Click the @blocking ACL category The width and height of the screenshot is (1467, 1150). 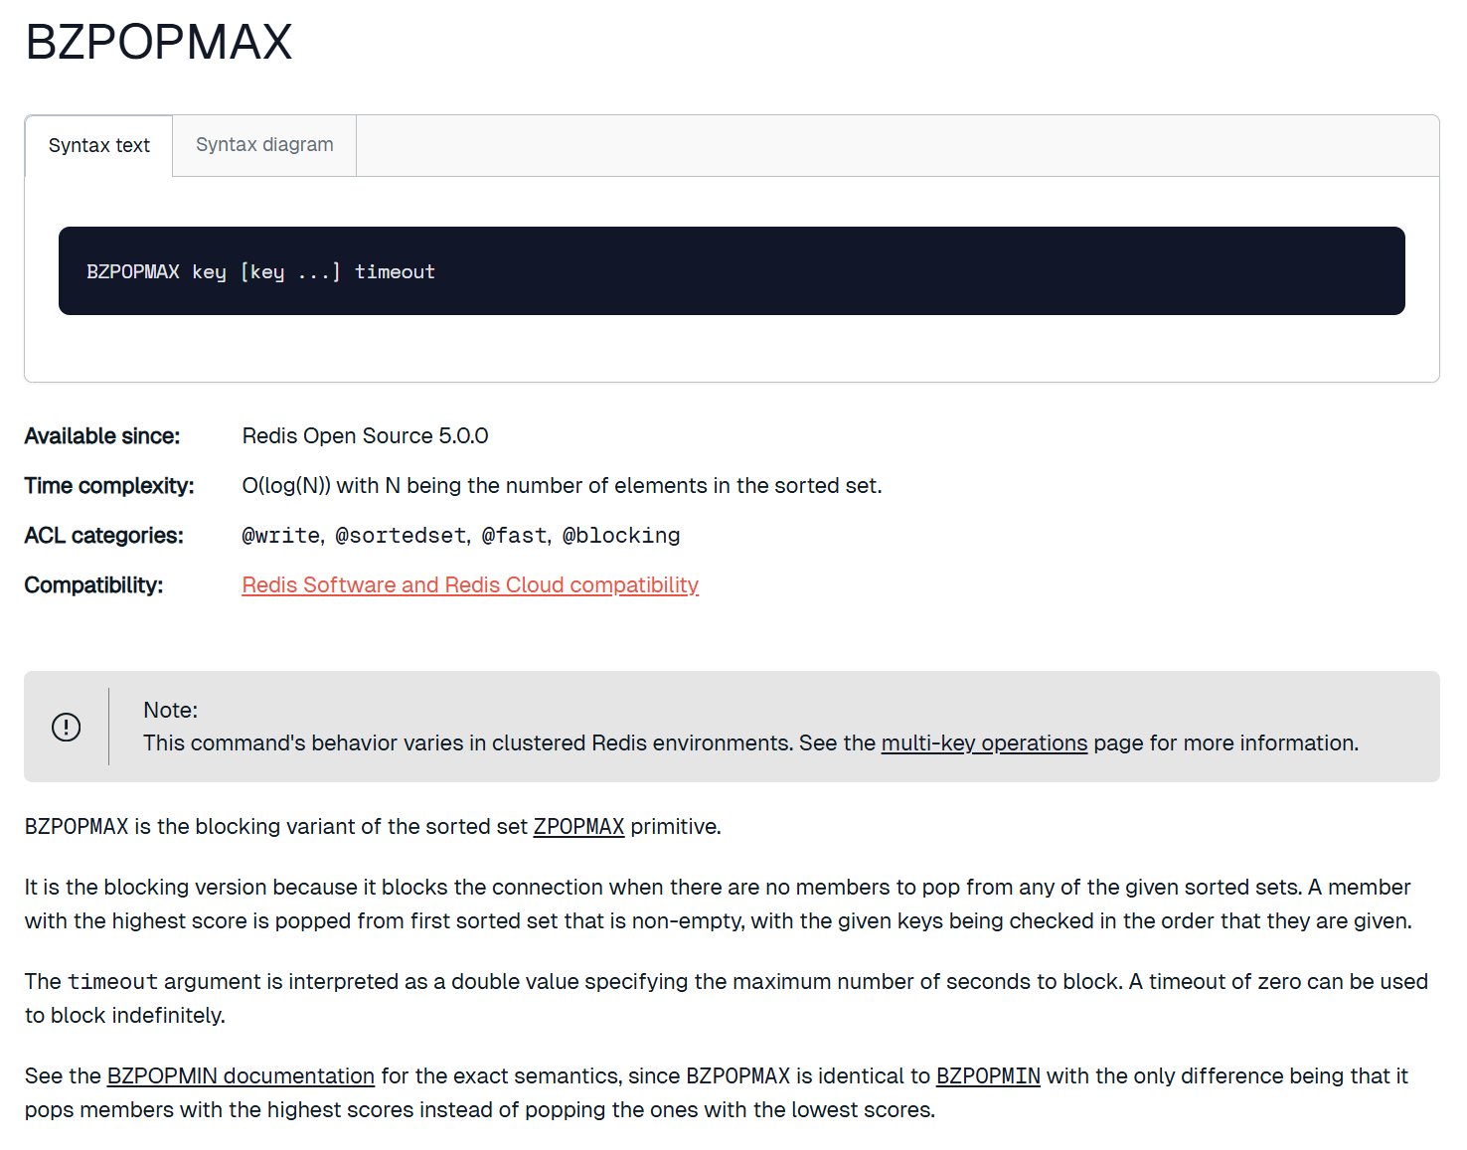621,536
